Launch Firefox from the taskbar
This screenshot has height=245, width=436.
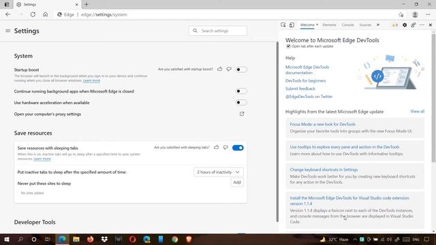pos(91,239)
